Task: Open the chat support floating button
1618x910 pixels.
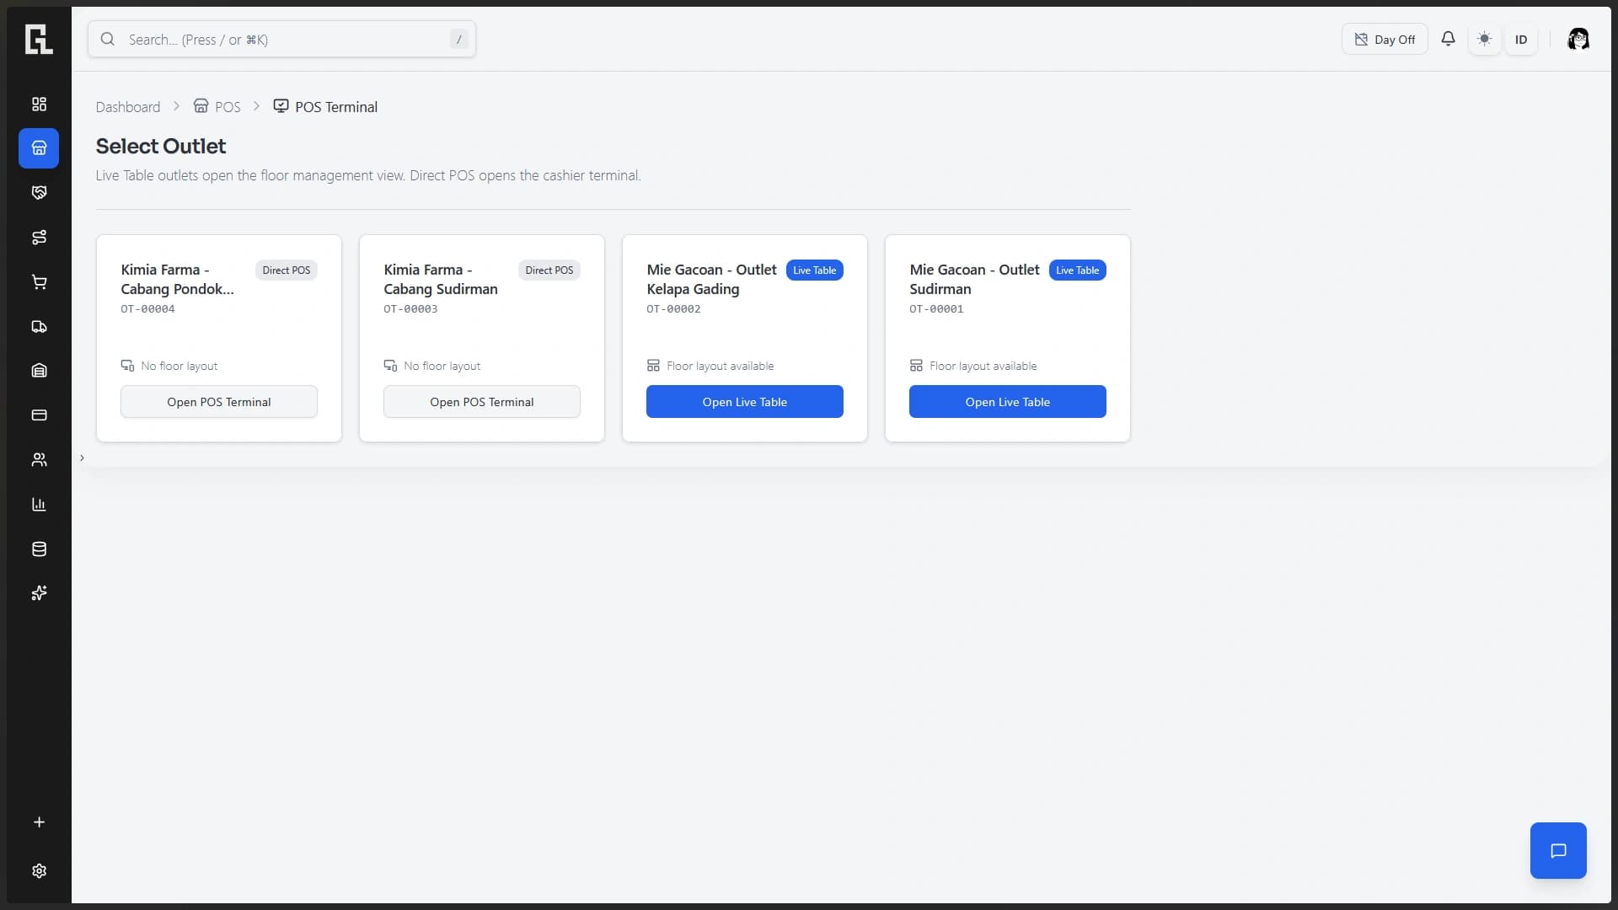Action: tap(1558, 851)
